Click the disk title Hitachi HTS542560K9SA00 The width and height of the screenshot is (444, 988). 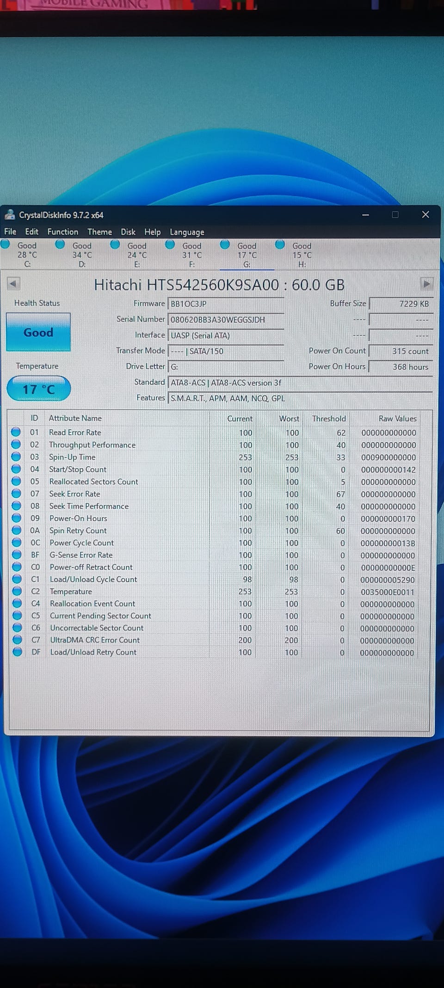coord(219,285)
